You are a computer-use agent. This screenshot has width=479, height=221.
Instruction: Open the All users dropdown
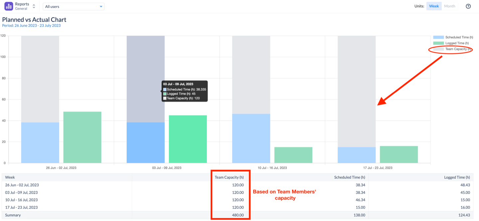pos(73,7)
